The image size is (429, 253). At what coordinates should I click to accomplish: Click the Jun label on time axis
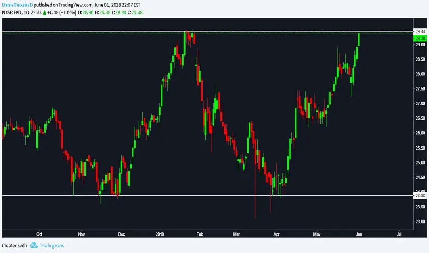click(x=359, y=234)
